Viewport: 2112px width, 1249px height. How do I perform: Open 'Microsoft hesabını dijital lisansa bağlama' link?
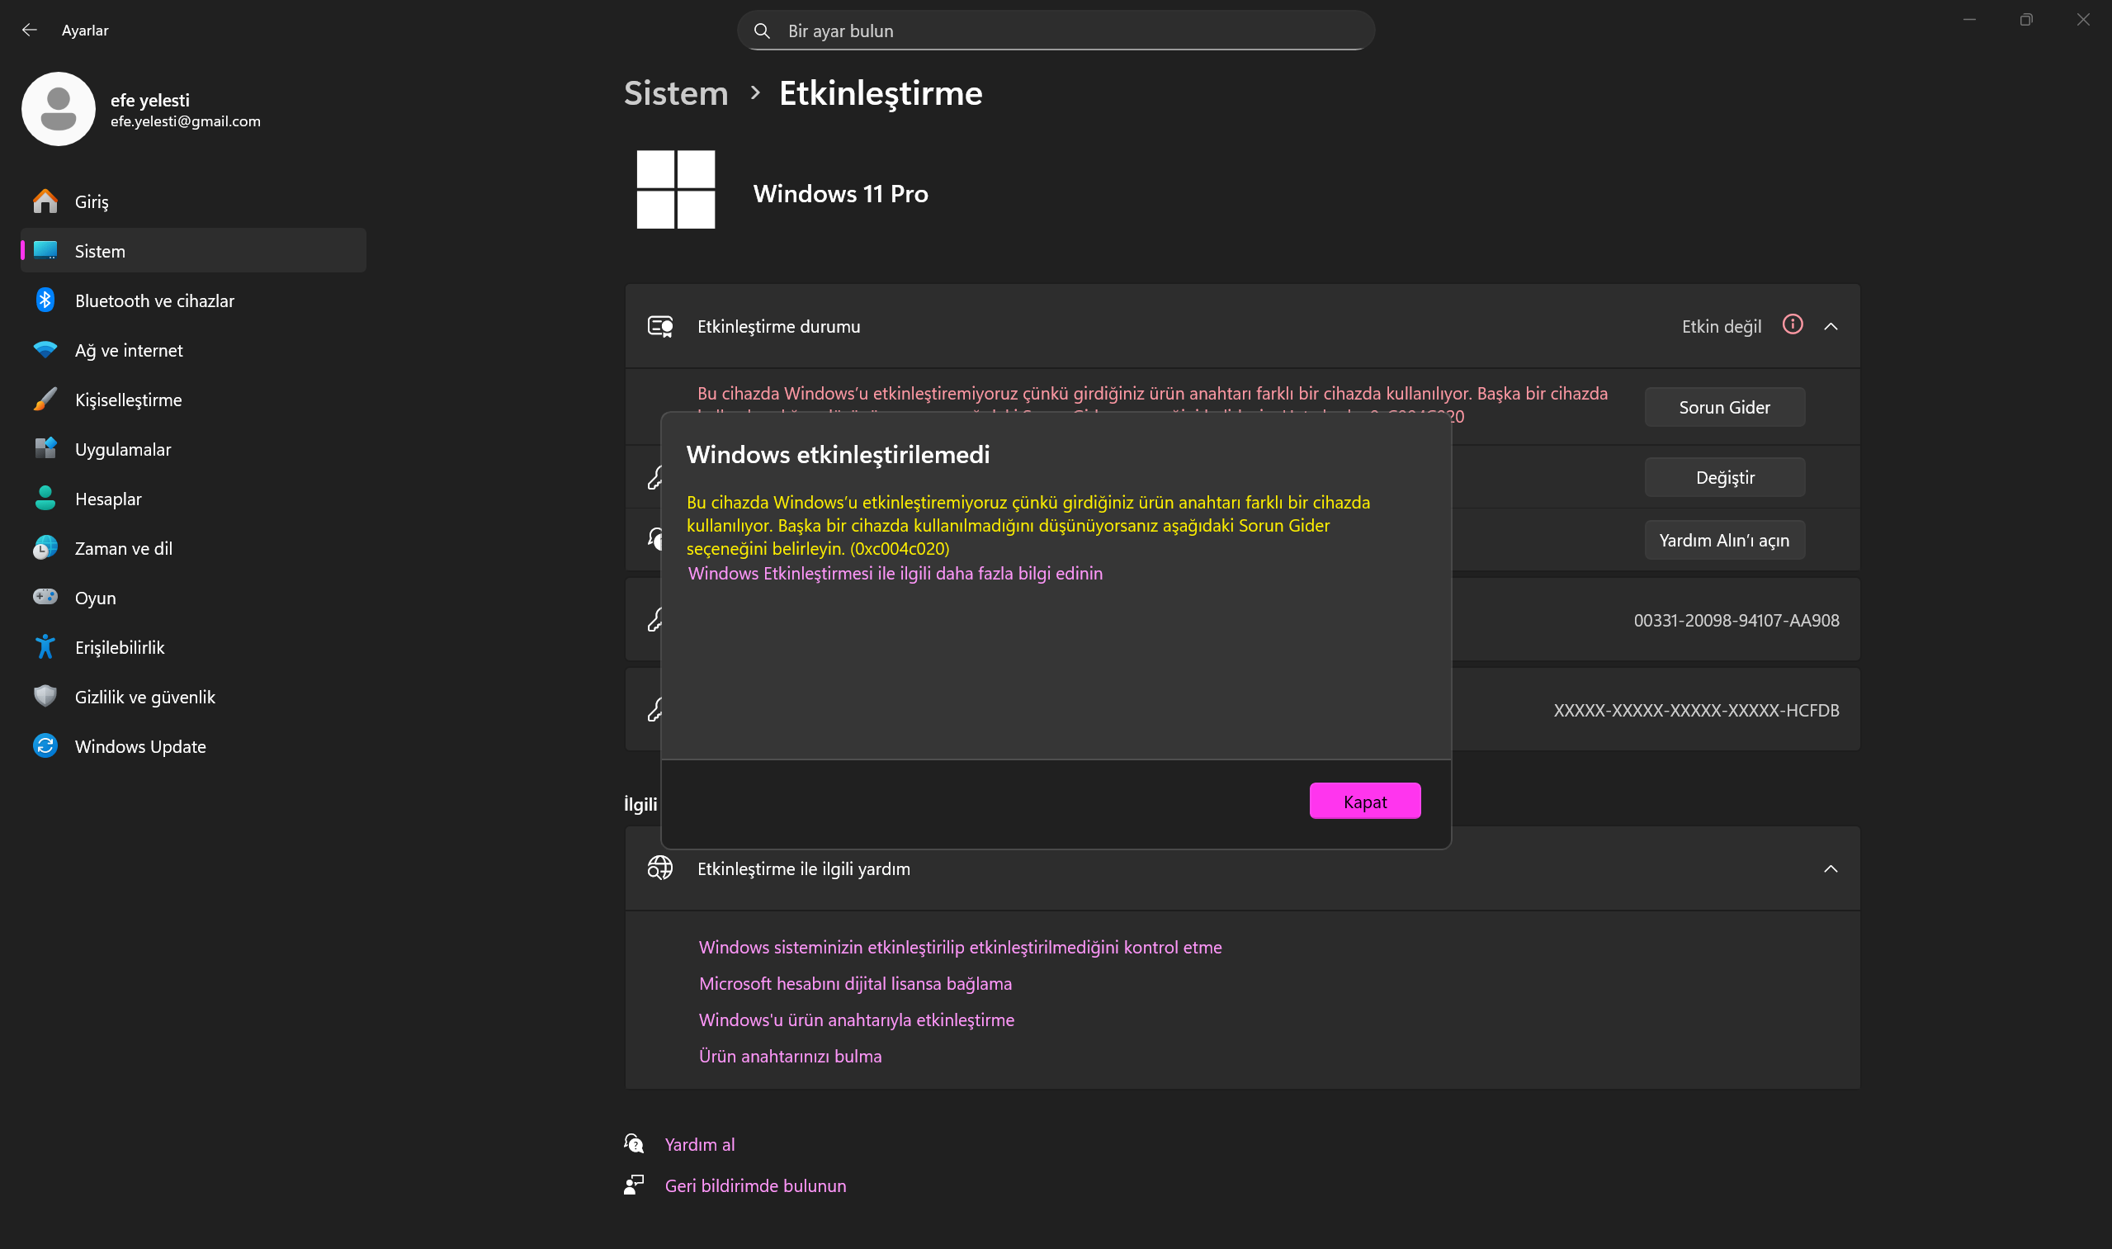(855, 984)
